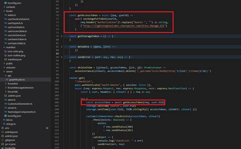This screenshot has height=149, width=241.
Task: Open .eslintrc.json under server folder
Action: coord(14,96)
